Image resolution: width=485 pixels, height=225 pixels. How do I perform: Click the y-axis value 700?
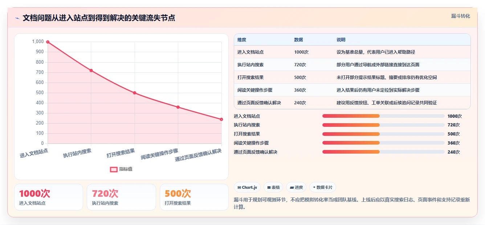(x=40, y=72)
